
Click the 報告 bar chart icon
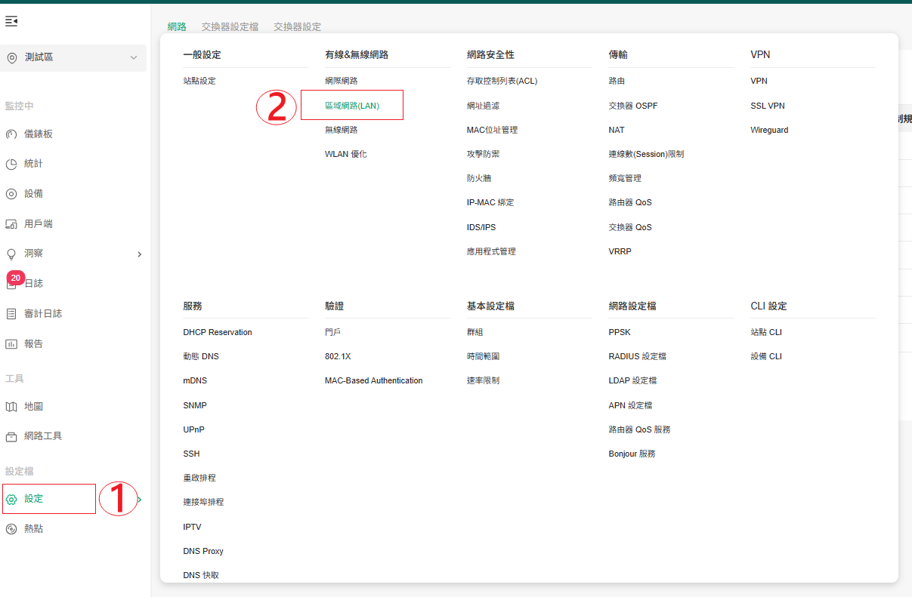click(x=11, y=344)
